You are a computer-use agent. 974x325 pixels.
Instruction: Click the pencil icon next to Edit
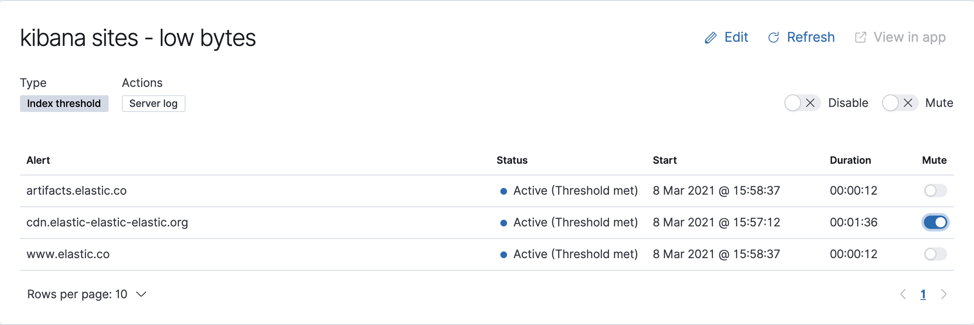[x=710, y=37]
